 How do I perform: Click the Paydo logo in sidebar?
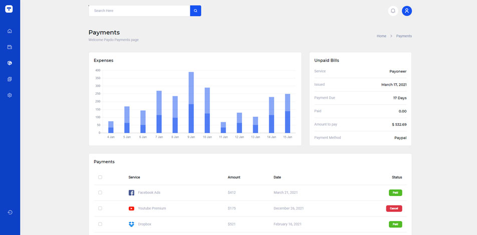[10, 9]
